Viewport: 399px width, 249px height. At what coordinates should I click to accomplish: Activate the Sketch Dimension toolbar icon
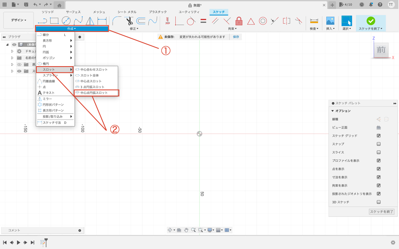pyautogui.click(x=102, y=21)
